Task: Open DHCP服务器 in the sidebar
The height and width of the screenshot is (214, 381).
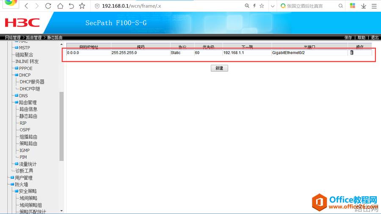Action: pos(32,82)
